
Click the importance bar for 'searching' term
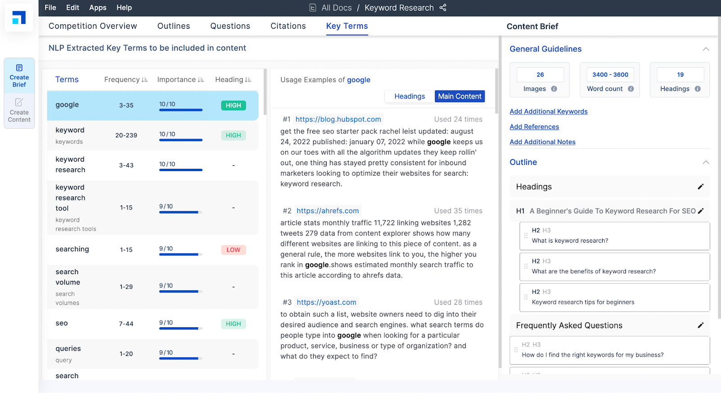pos(181,254)
